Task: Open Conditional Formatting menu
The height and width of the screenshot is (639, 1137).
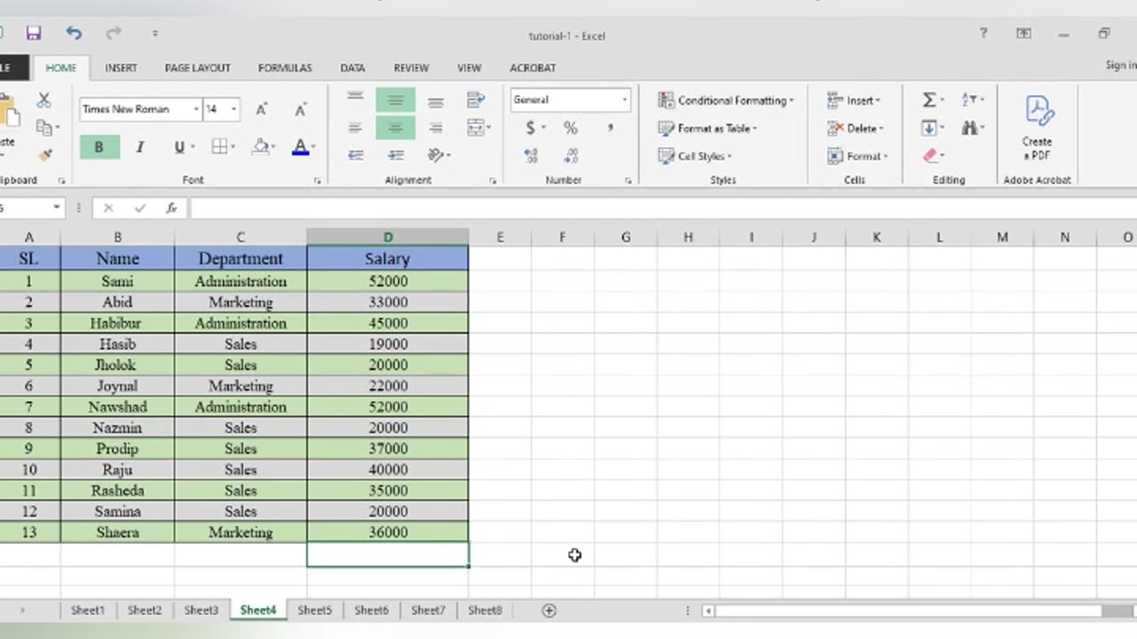Action: click(727, 100)
